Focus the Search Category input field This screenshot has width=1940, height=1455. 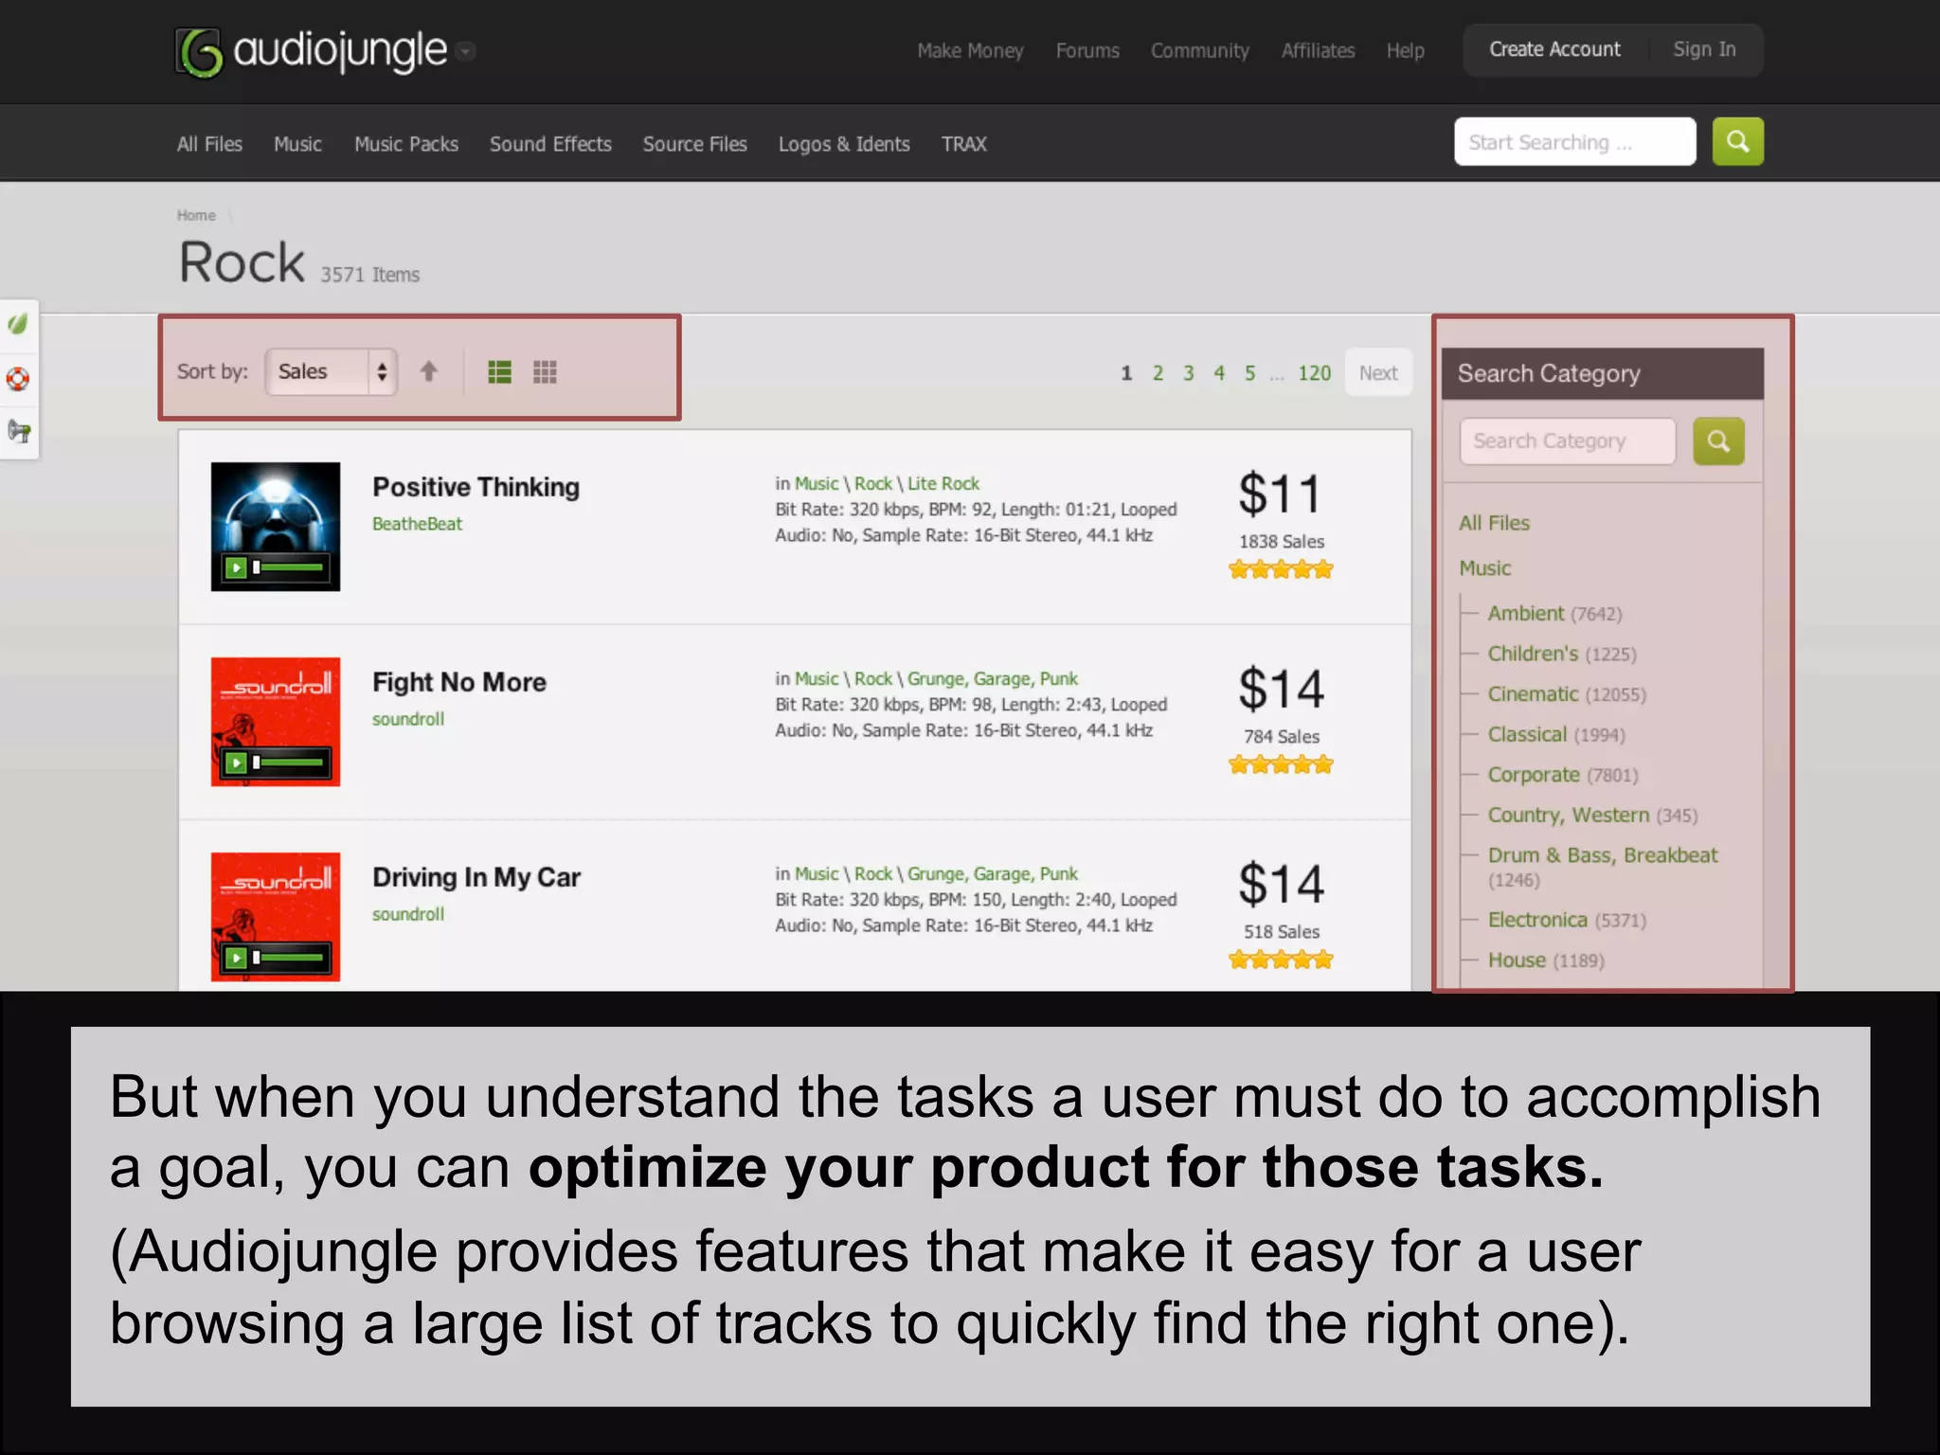[x=1568, y=441]
